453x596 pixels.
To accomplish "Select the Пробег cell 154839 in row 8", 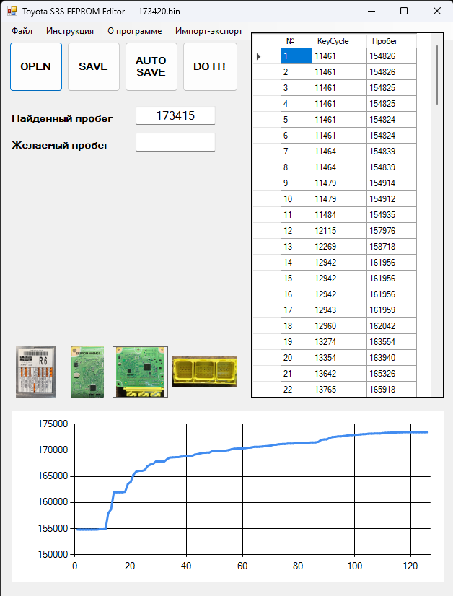I will point(392,167).
